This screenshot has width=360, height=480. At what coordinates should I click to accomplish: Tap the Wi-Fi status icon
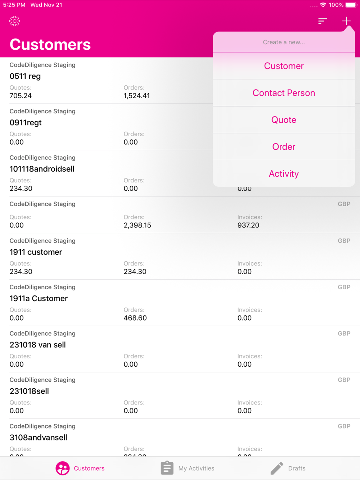pos(323,5)
